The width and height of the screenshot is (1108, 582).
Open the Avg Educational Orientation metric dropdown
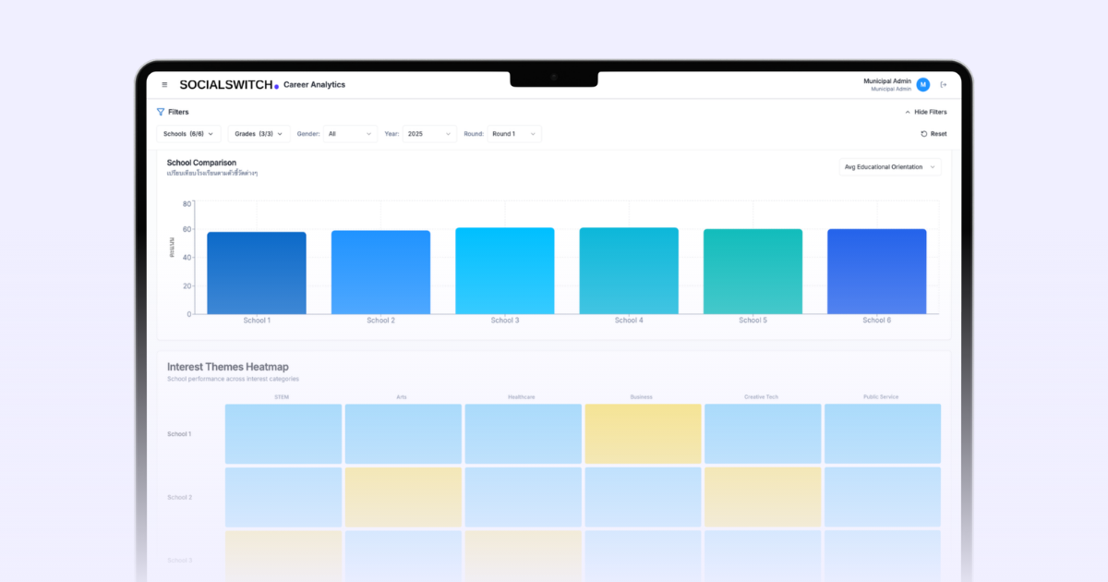(888, 166)
